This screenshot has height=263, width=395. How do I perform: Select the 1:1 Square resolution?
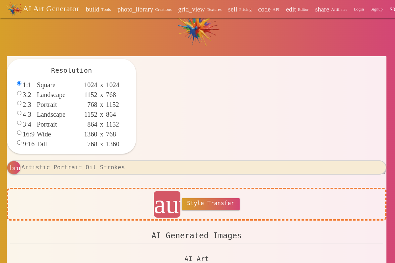[x=19, y=84]
